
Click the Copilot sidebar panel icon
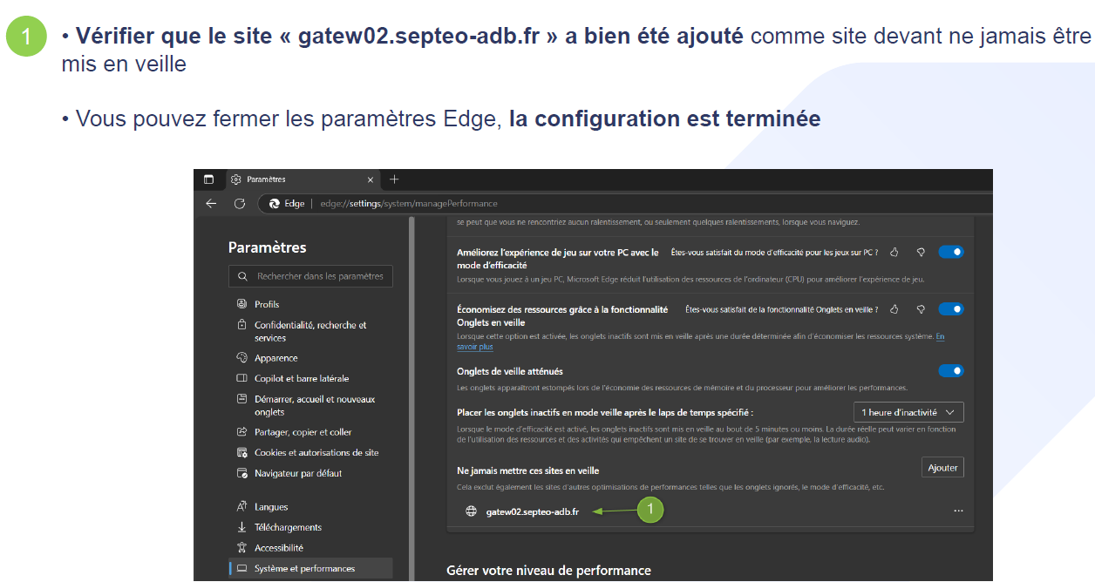(242, 379)
